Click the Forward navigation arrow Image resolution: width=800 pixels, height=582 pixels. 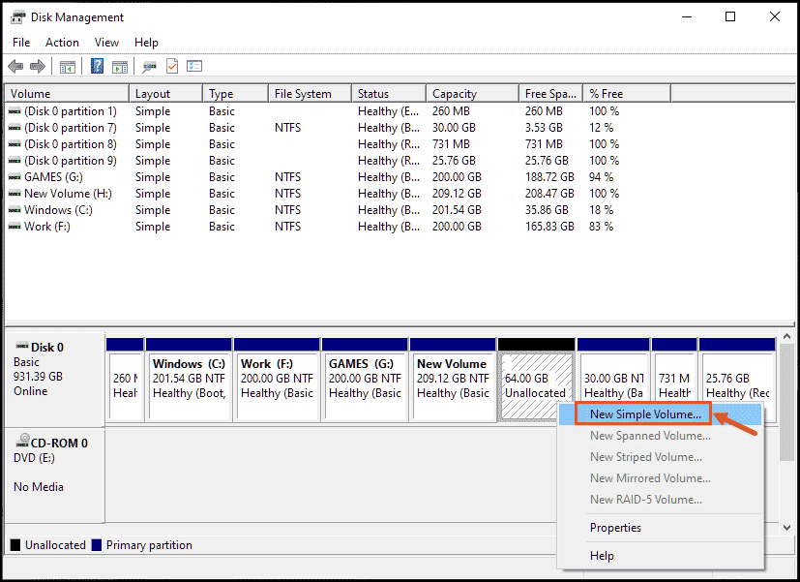point(37,66)
